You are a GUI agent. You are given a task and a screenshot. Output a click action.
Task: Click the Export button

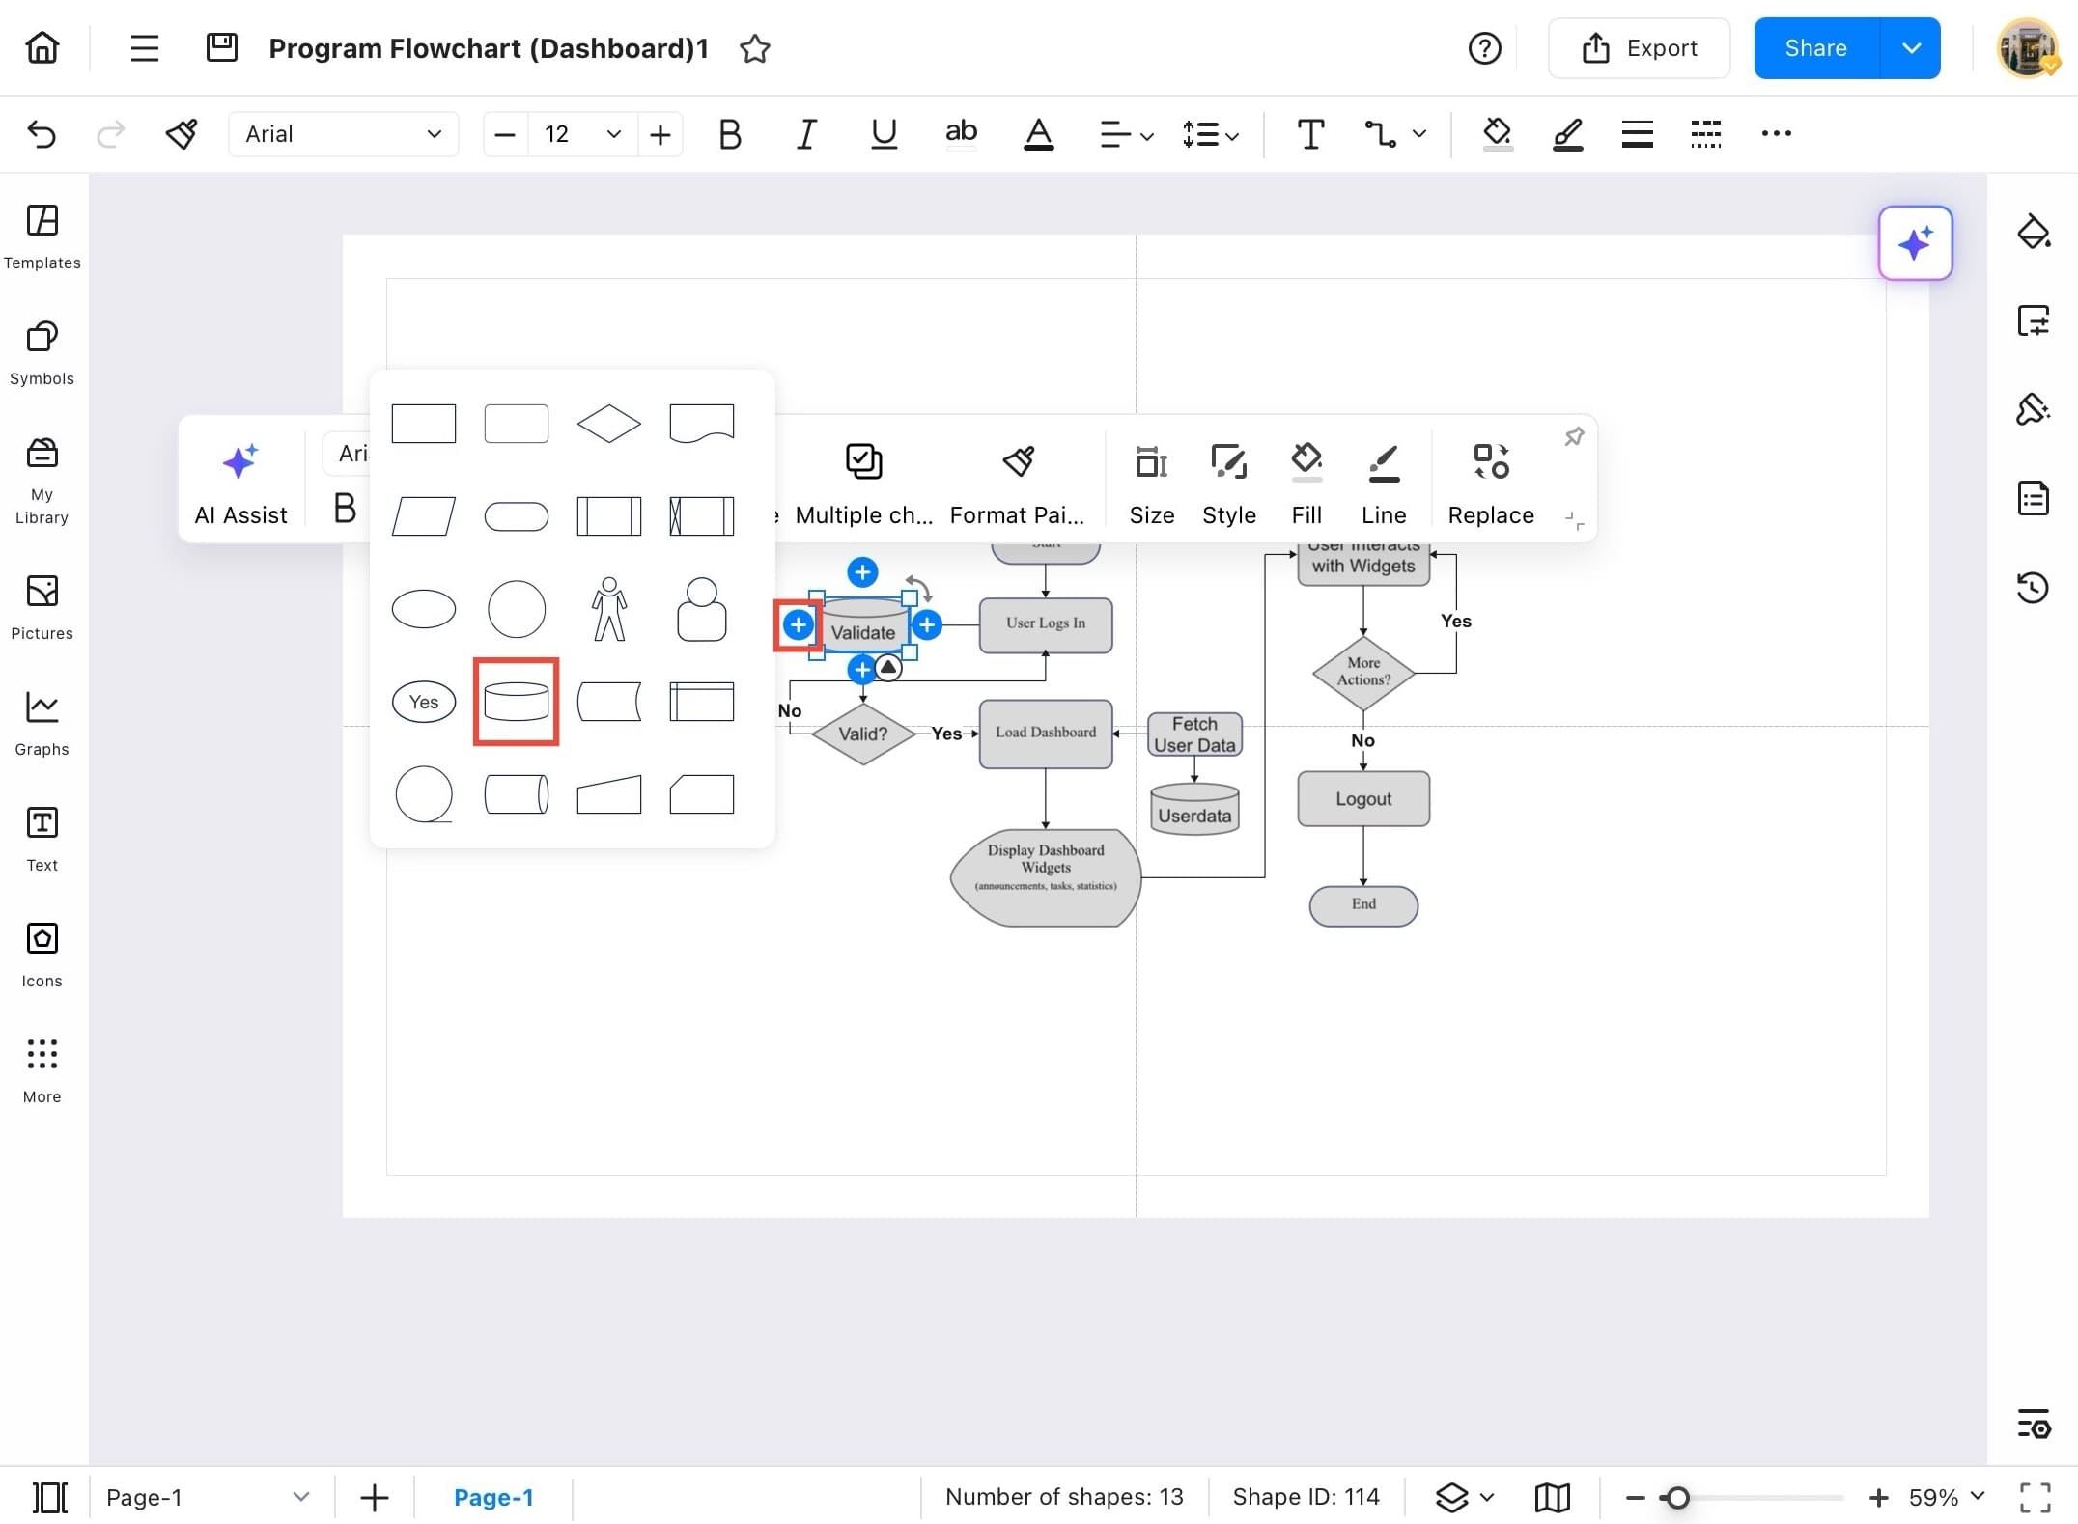1639,48
